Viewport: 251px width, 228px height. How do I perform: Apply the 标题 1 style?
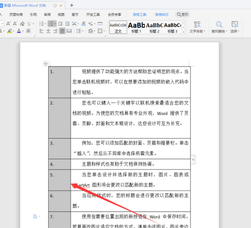(136, 27)
